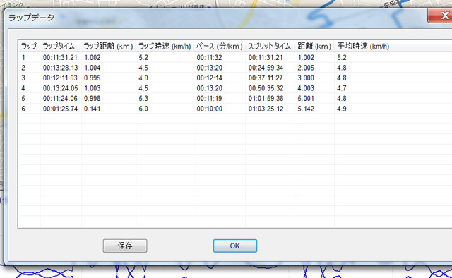The height and width of the screenshot is (278, 452).
Task: Click the ペース (分/km) column header
Action: click(220, 46)
